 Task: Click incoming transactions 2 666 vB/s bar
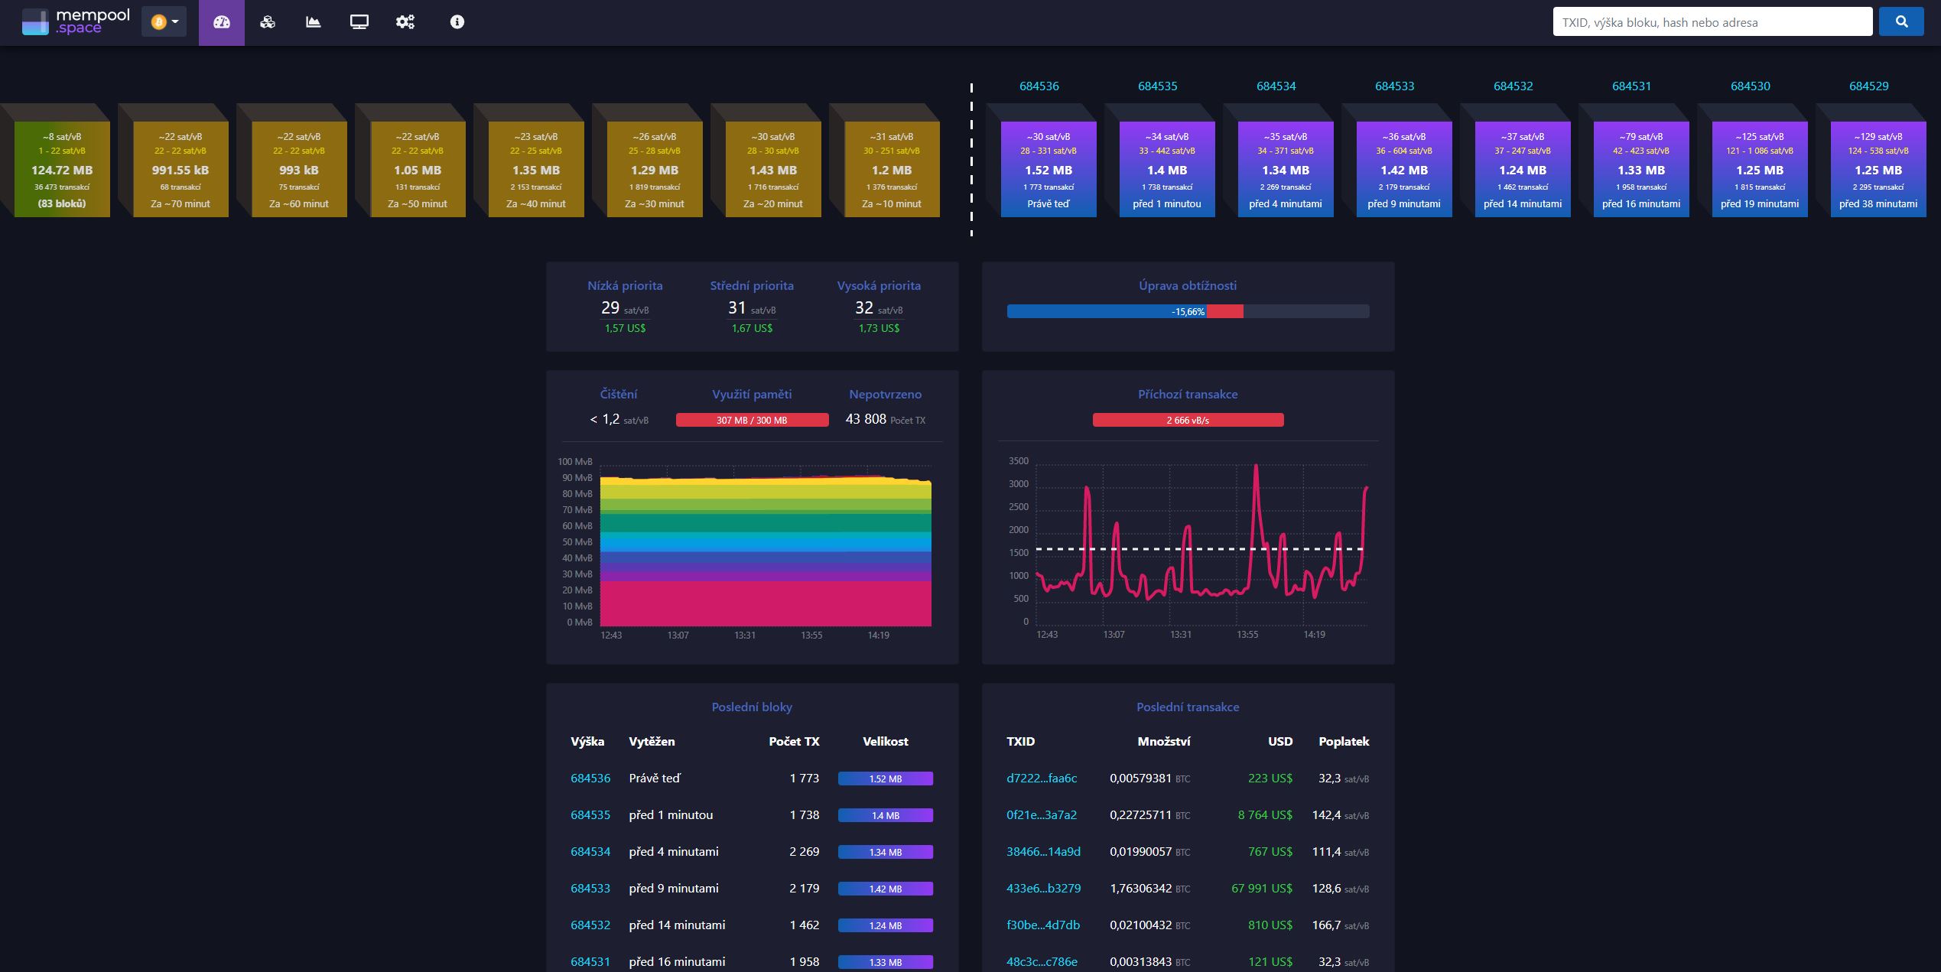point(1188,420)
